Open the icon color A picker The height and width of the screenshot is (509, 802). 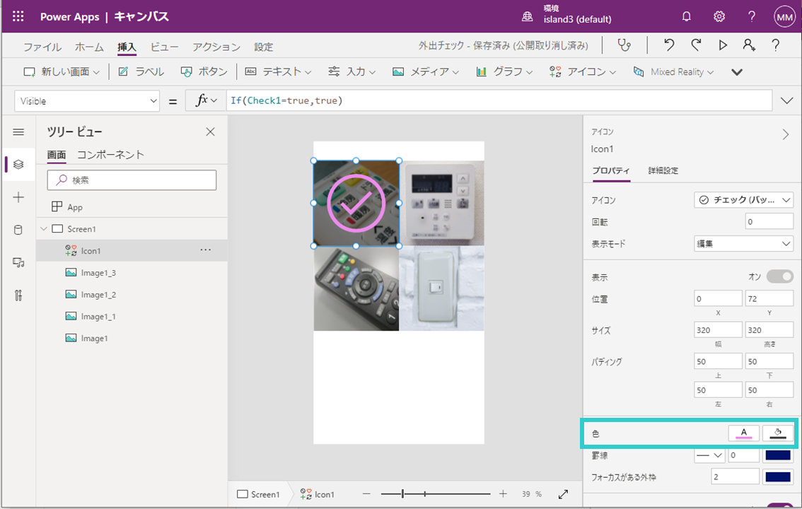point(744,433)
